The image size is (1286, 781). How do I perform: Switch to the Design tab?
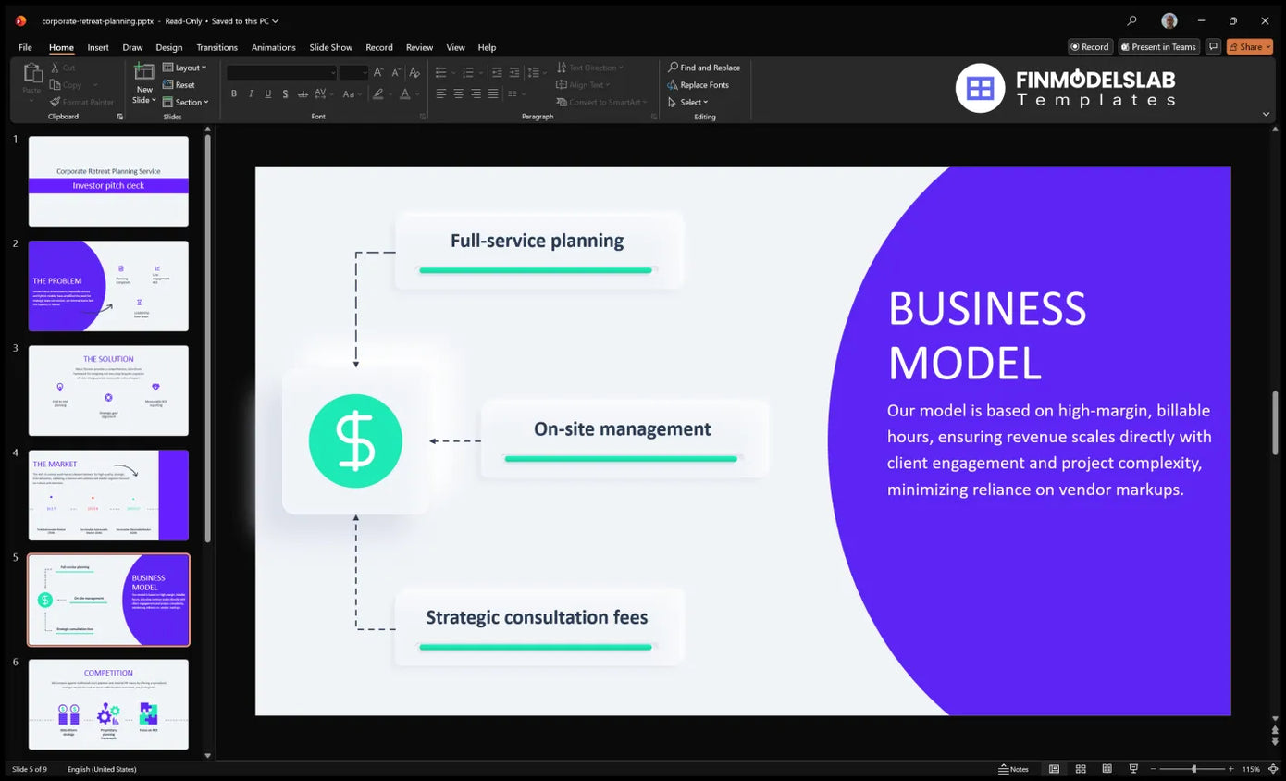click(x=169, y=47)
